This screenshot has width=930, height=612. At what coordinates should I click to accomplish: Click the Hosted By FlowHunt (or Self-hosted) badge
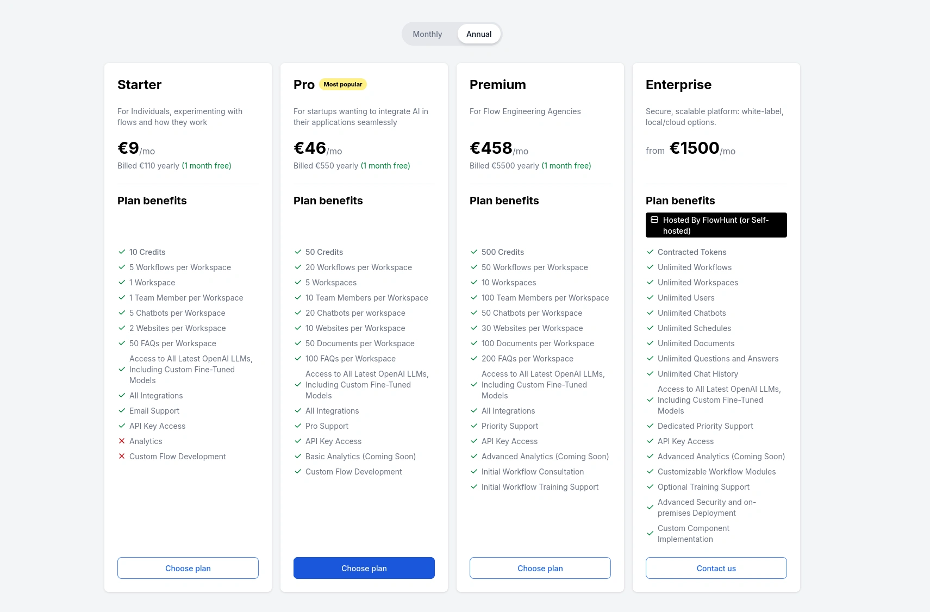click(x=716, y=225)
